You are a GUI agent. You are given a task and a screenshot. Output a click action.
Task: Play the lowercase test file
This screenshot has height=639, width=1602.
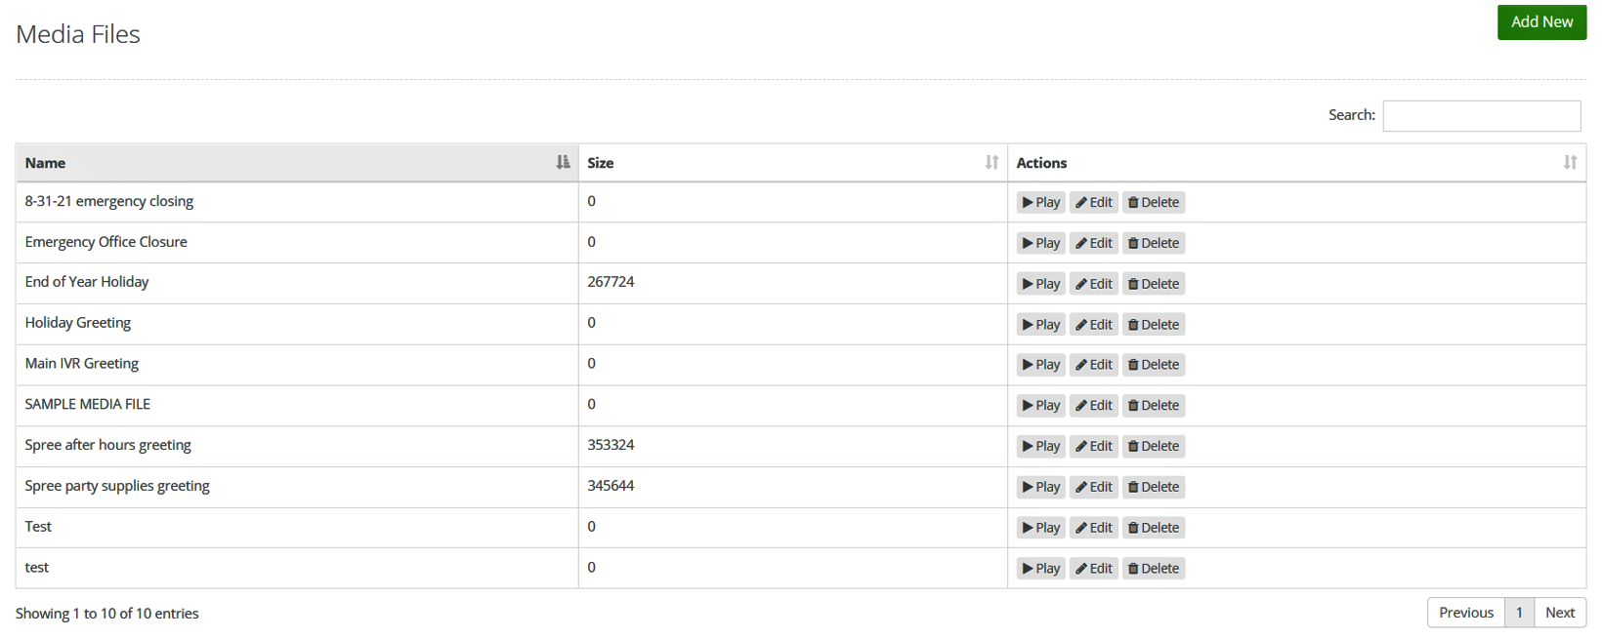pyautogui.click(x=1040, y=569)
